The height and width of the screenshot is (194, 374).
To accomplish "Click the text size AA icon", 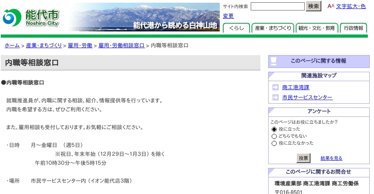I will 331,6.
